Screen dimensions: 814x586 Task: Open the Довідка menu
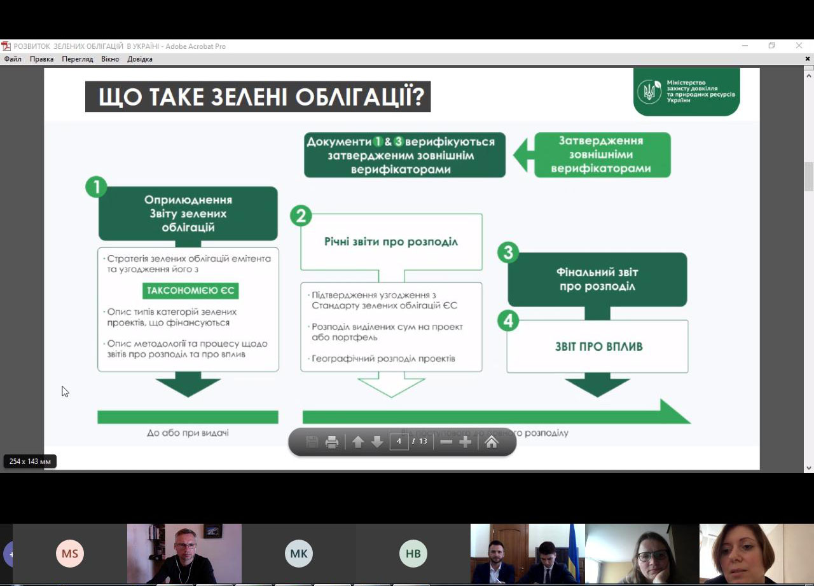pyautogui.click(x=140, y=59)
